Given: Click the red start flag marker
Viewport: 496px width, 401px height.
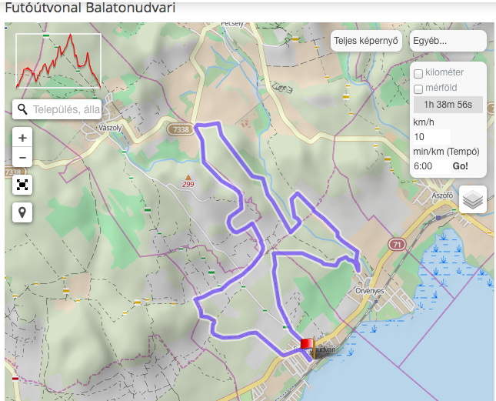Looking at the screenshot, I should click(x=307, y=344).
